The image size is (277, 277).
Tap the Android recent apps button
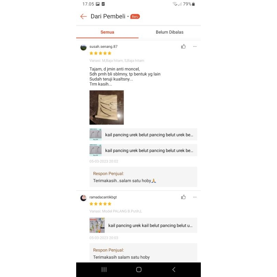[x=104, y=269]
